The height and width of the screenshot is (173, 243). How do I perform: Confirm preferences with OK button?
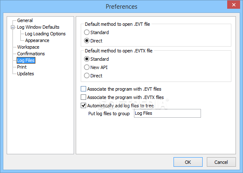tap(188, 162)
